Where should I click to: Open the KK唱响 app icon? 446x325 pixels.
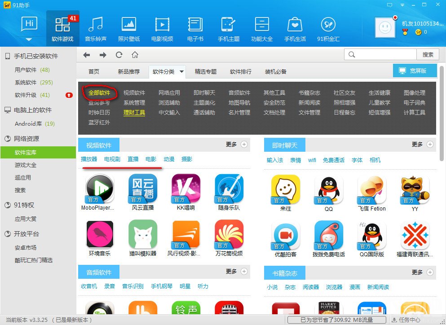(x=186, y=189)
